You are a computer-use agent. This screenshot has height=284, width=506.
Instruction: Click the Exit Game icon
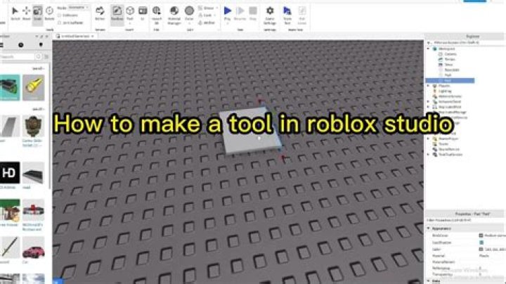coord(302,14)
